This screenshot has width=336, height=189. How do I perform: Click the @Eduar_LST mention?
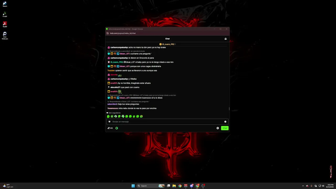coord(129,62)
